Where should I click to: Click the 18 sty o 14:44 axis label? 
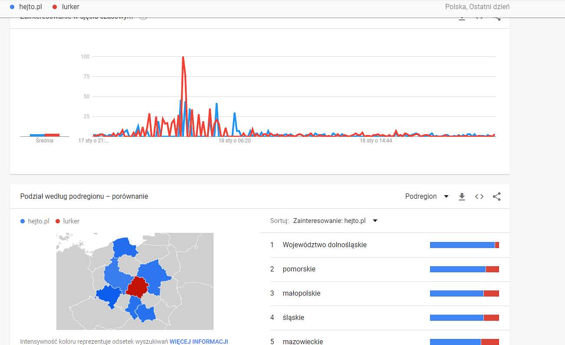click(x=376, y=141)
